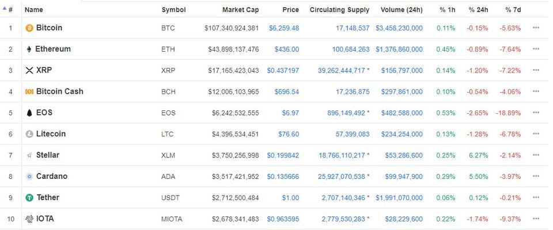The height and width of the screenshot is (230, 553).
Task: Click Tether's 24h volume $1,991,070,000
Action: [x=399, y=198]
